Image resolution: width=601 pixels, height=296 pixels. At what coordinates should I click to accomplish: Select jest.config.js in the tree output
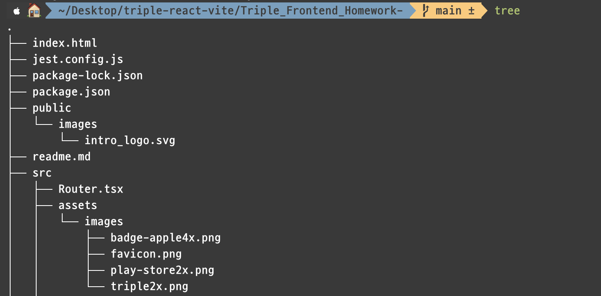[x=78, y=59]
